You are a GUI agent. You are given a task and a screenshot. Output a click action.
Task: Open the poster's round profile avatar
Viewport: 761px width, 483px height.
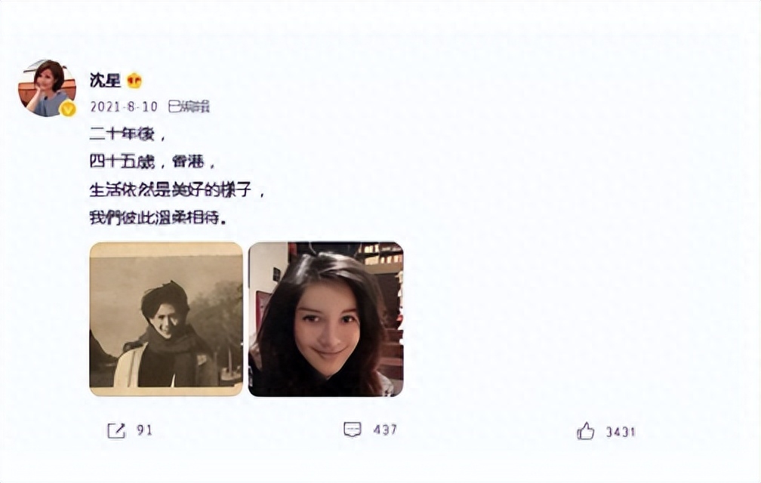(x=47, y=88)
